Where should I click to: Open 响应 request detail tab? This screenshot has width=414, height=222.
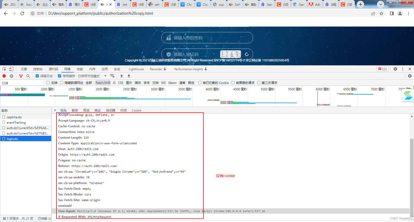coord(98,110)
